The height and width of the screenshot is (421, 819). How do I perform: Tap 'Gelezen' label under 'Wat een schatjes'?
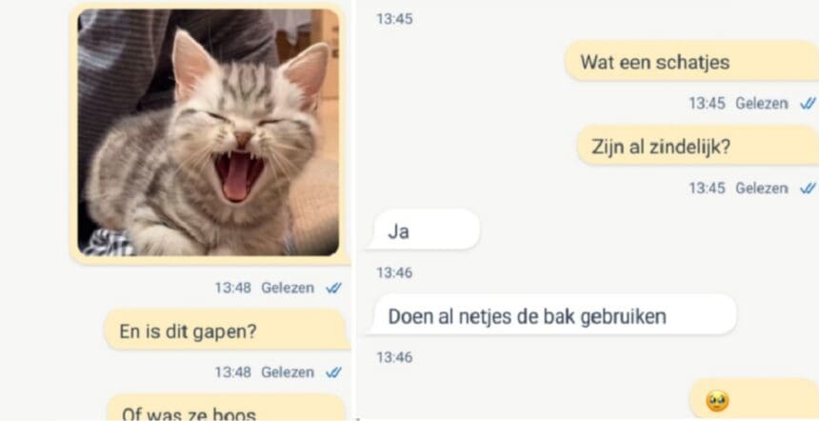(x=762, y=104)
